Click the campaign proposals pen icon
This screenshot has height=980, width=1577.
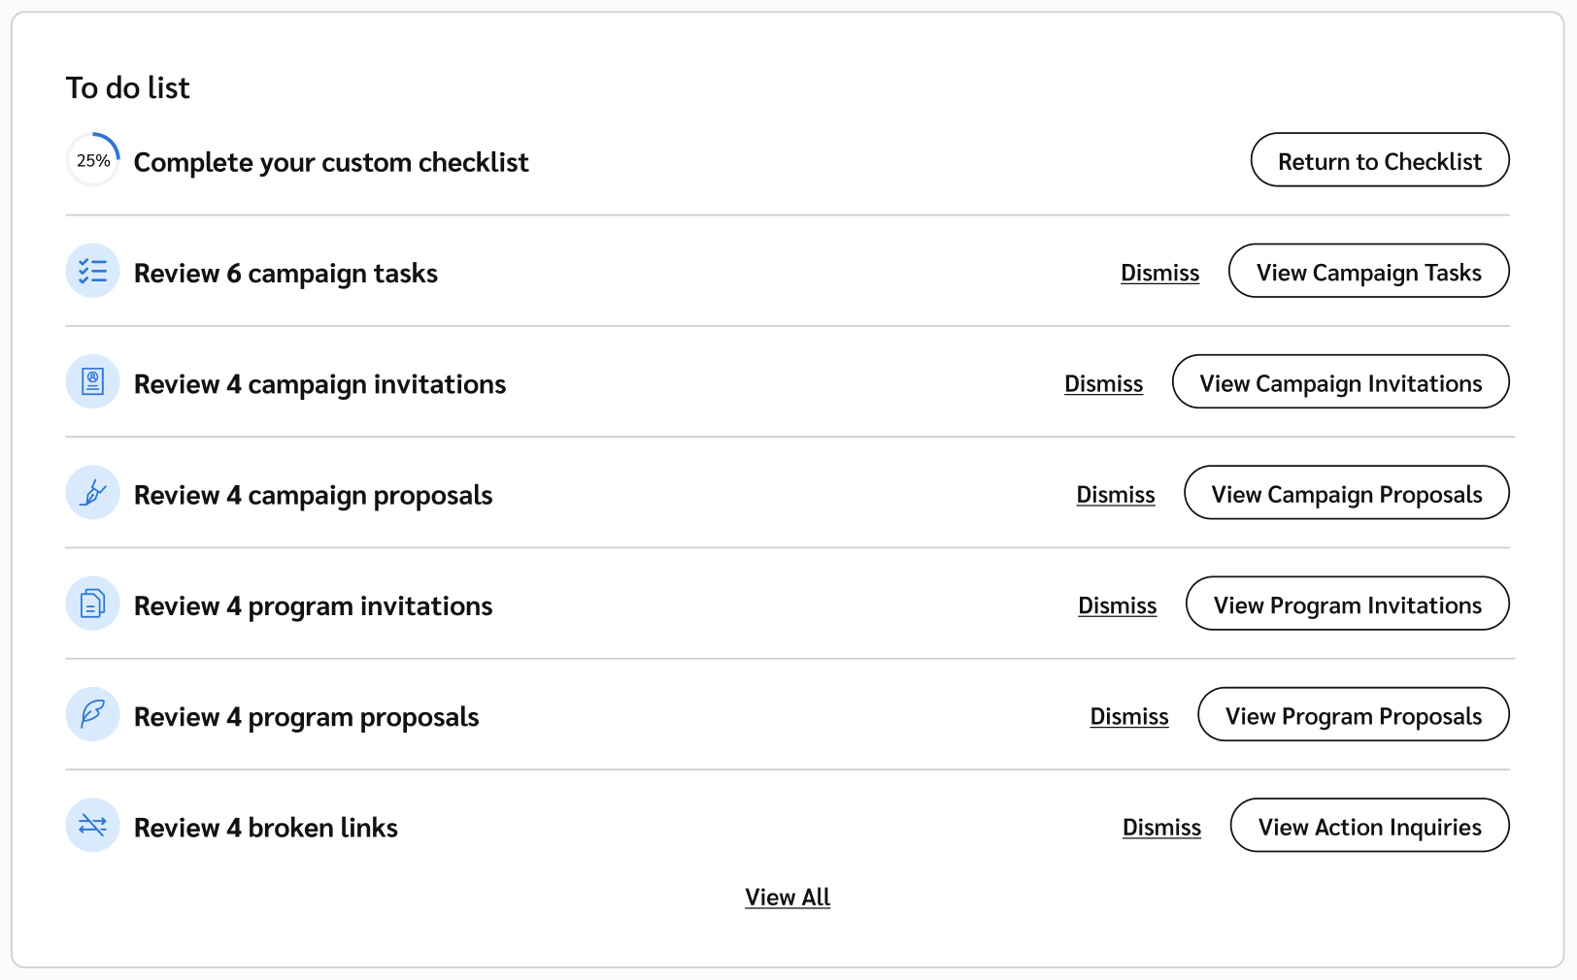93,493
